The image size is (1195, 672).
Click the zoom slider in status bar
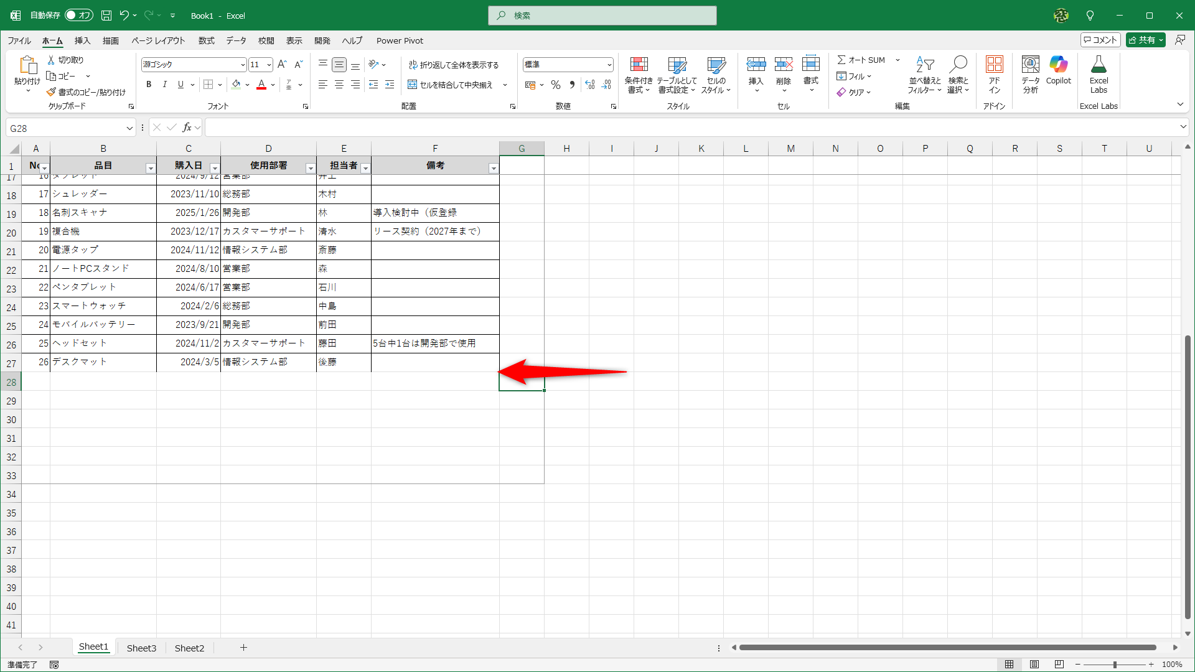[1114, 665]
